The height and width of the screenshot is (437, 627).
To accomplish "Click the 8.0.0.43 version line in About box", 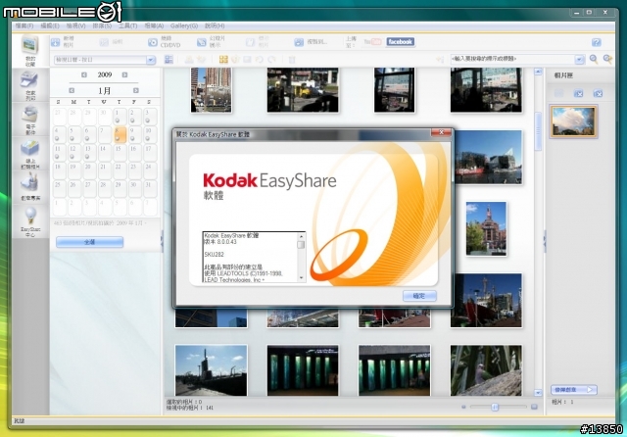I will tap(220, 242).
